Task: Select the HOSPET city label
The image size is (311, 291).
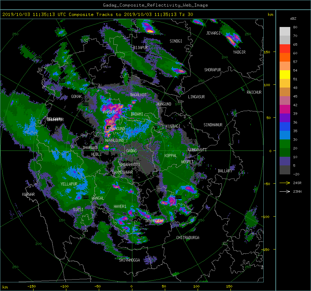Action: tap(187, 162)
